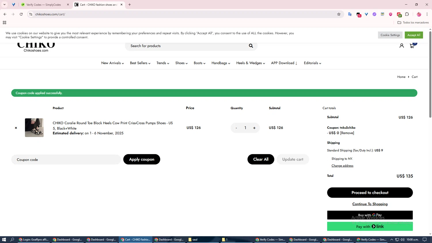View site information icon in the address bar
This screenshot has width=432, height=243.
coord(31,14)
